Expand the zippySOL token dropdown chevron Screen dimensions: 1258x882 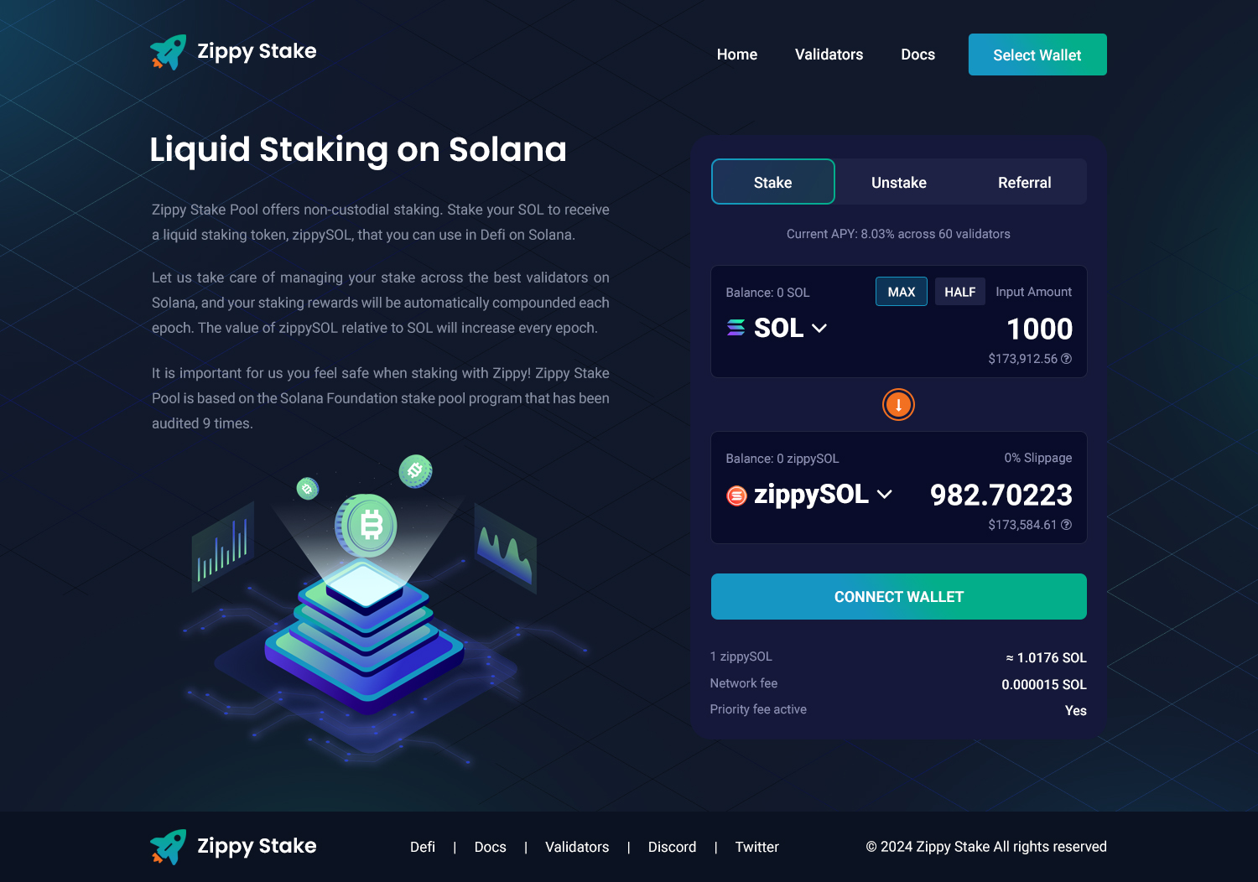(x=884, y=495)
